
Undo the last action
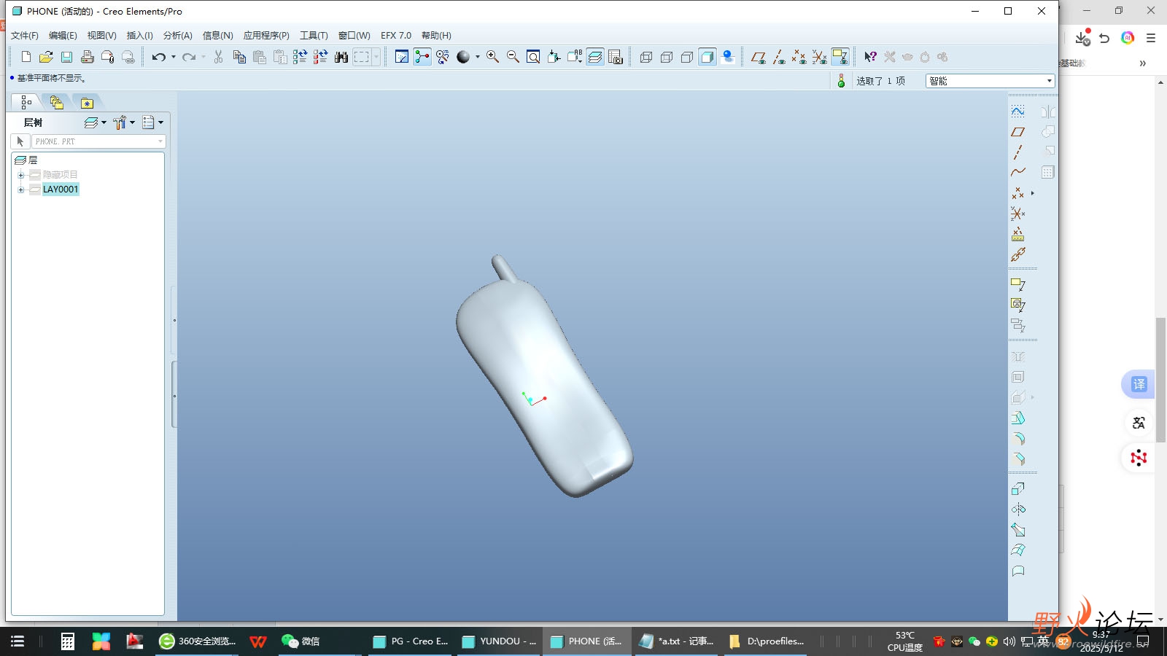(x=158, y=57)
